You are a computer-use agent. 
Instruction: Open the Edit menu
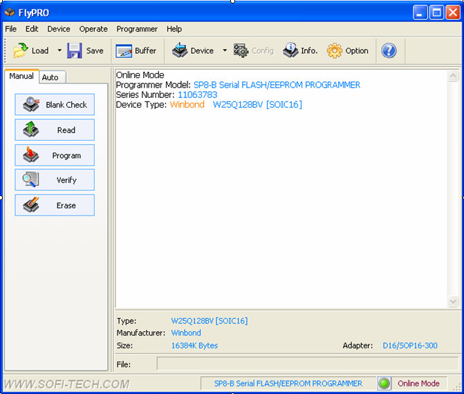coord(32,29)
